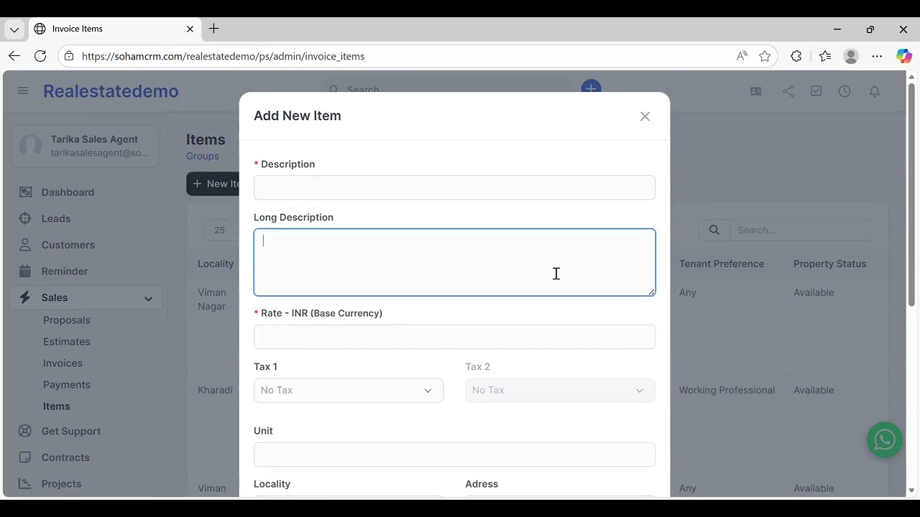
Task: Add page to favorites star icon
Action: (765, 56)
